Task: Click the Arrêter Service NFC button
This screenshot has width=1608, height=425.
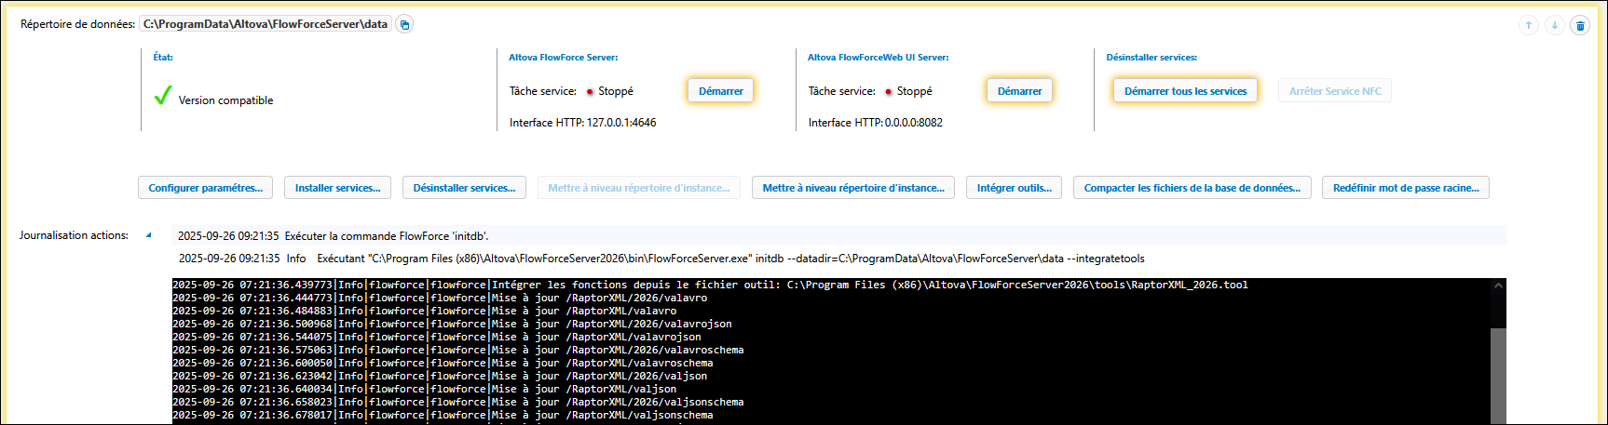Action: (1334, 91)
